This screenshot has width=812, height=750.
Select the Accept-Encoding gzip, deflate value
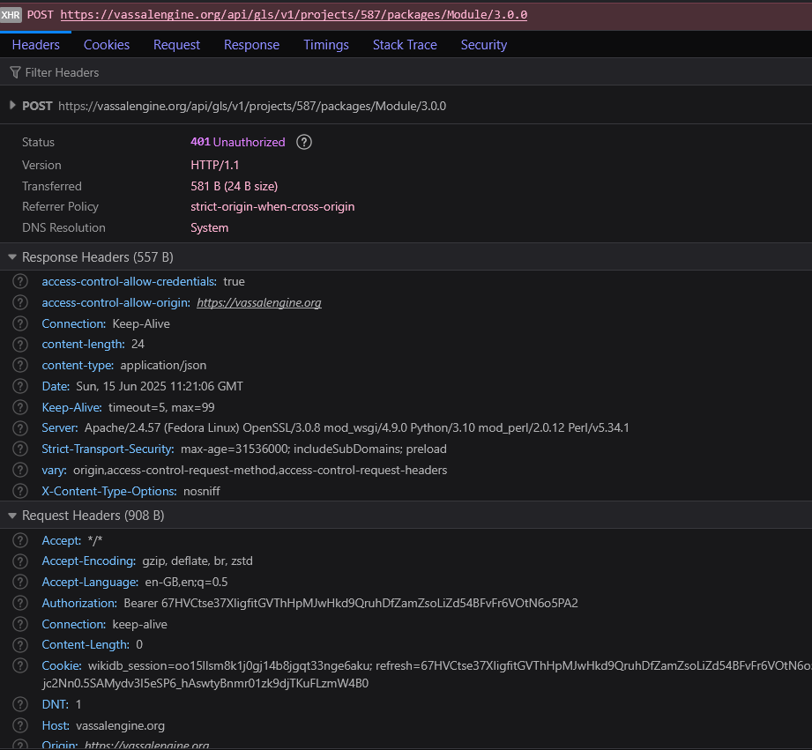197,561
